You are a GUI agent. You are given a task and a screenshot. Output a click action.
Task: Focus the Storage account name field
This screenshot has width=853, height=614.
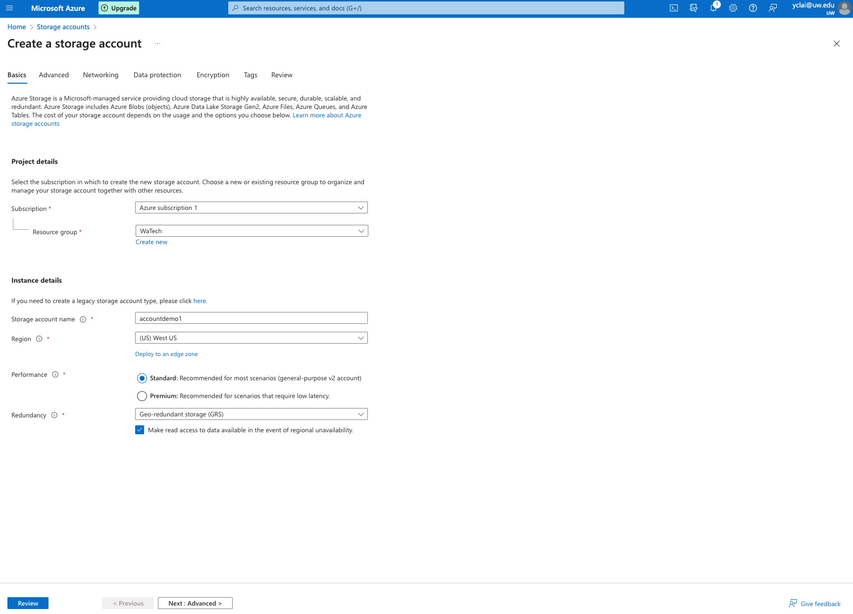(251, 318)
